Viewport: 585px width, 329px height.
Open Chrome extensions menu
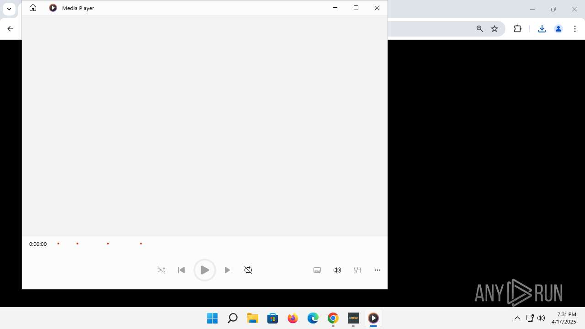tap(517, 29)
